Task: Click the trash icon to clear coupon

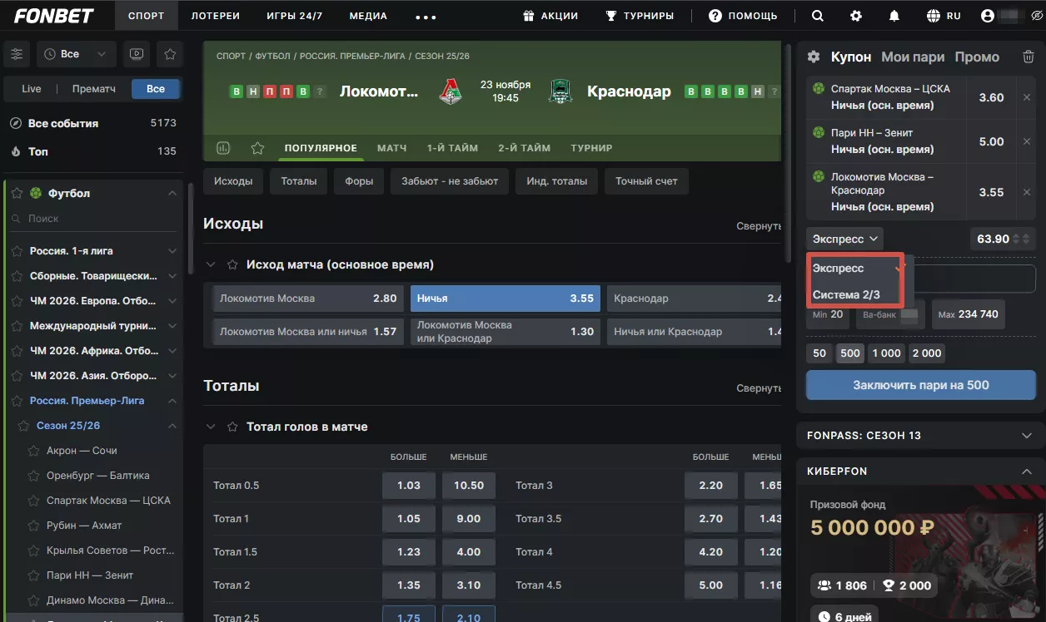Action: coord(1028,57)
